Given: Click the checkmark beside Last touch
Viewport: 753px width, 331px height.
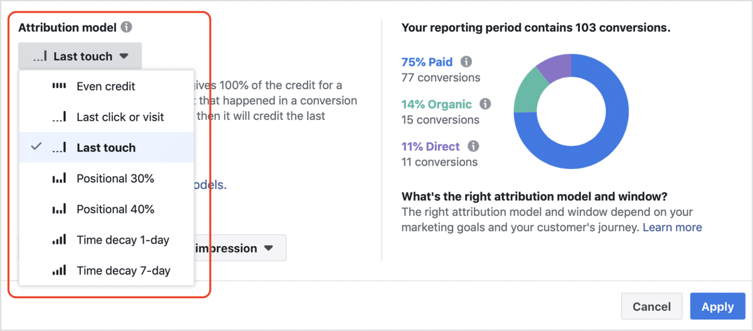Looking at the screenshot, I should [x=36, y=147].
